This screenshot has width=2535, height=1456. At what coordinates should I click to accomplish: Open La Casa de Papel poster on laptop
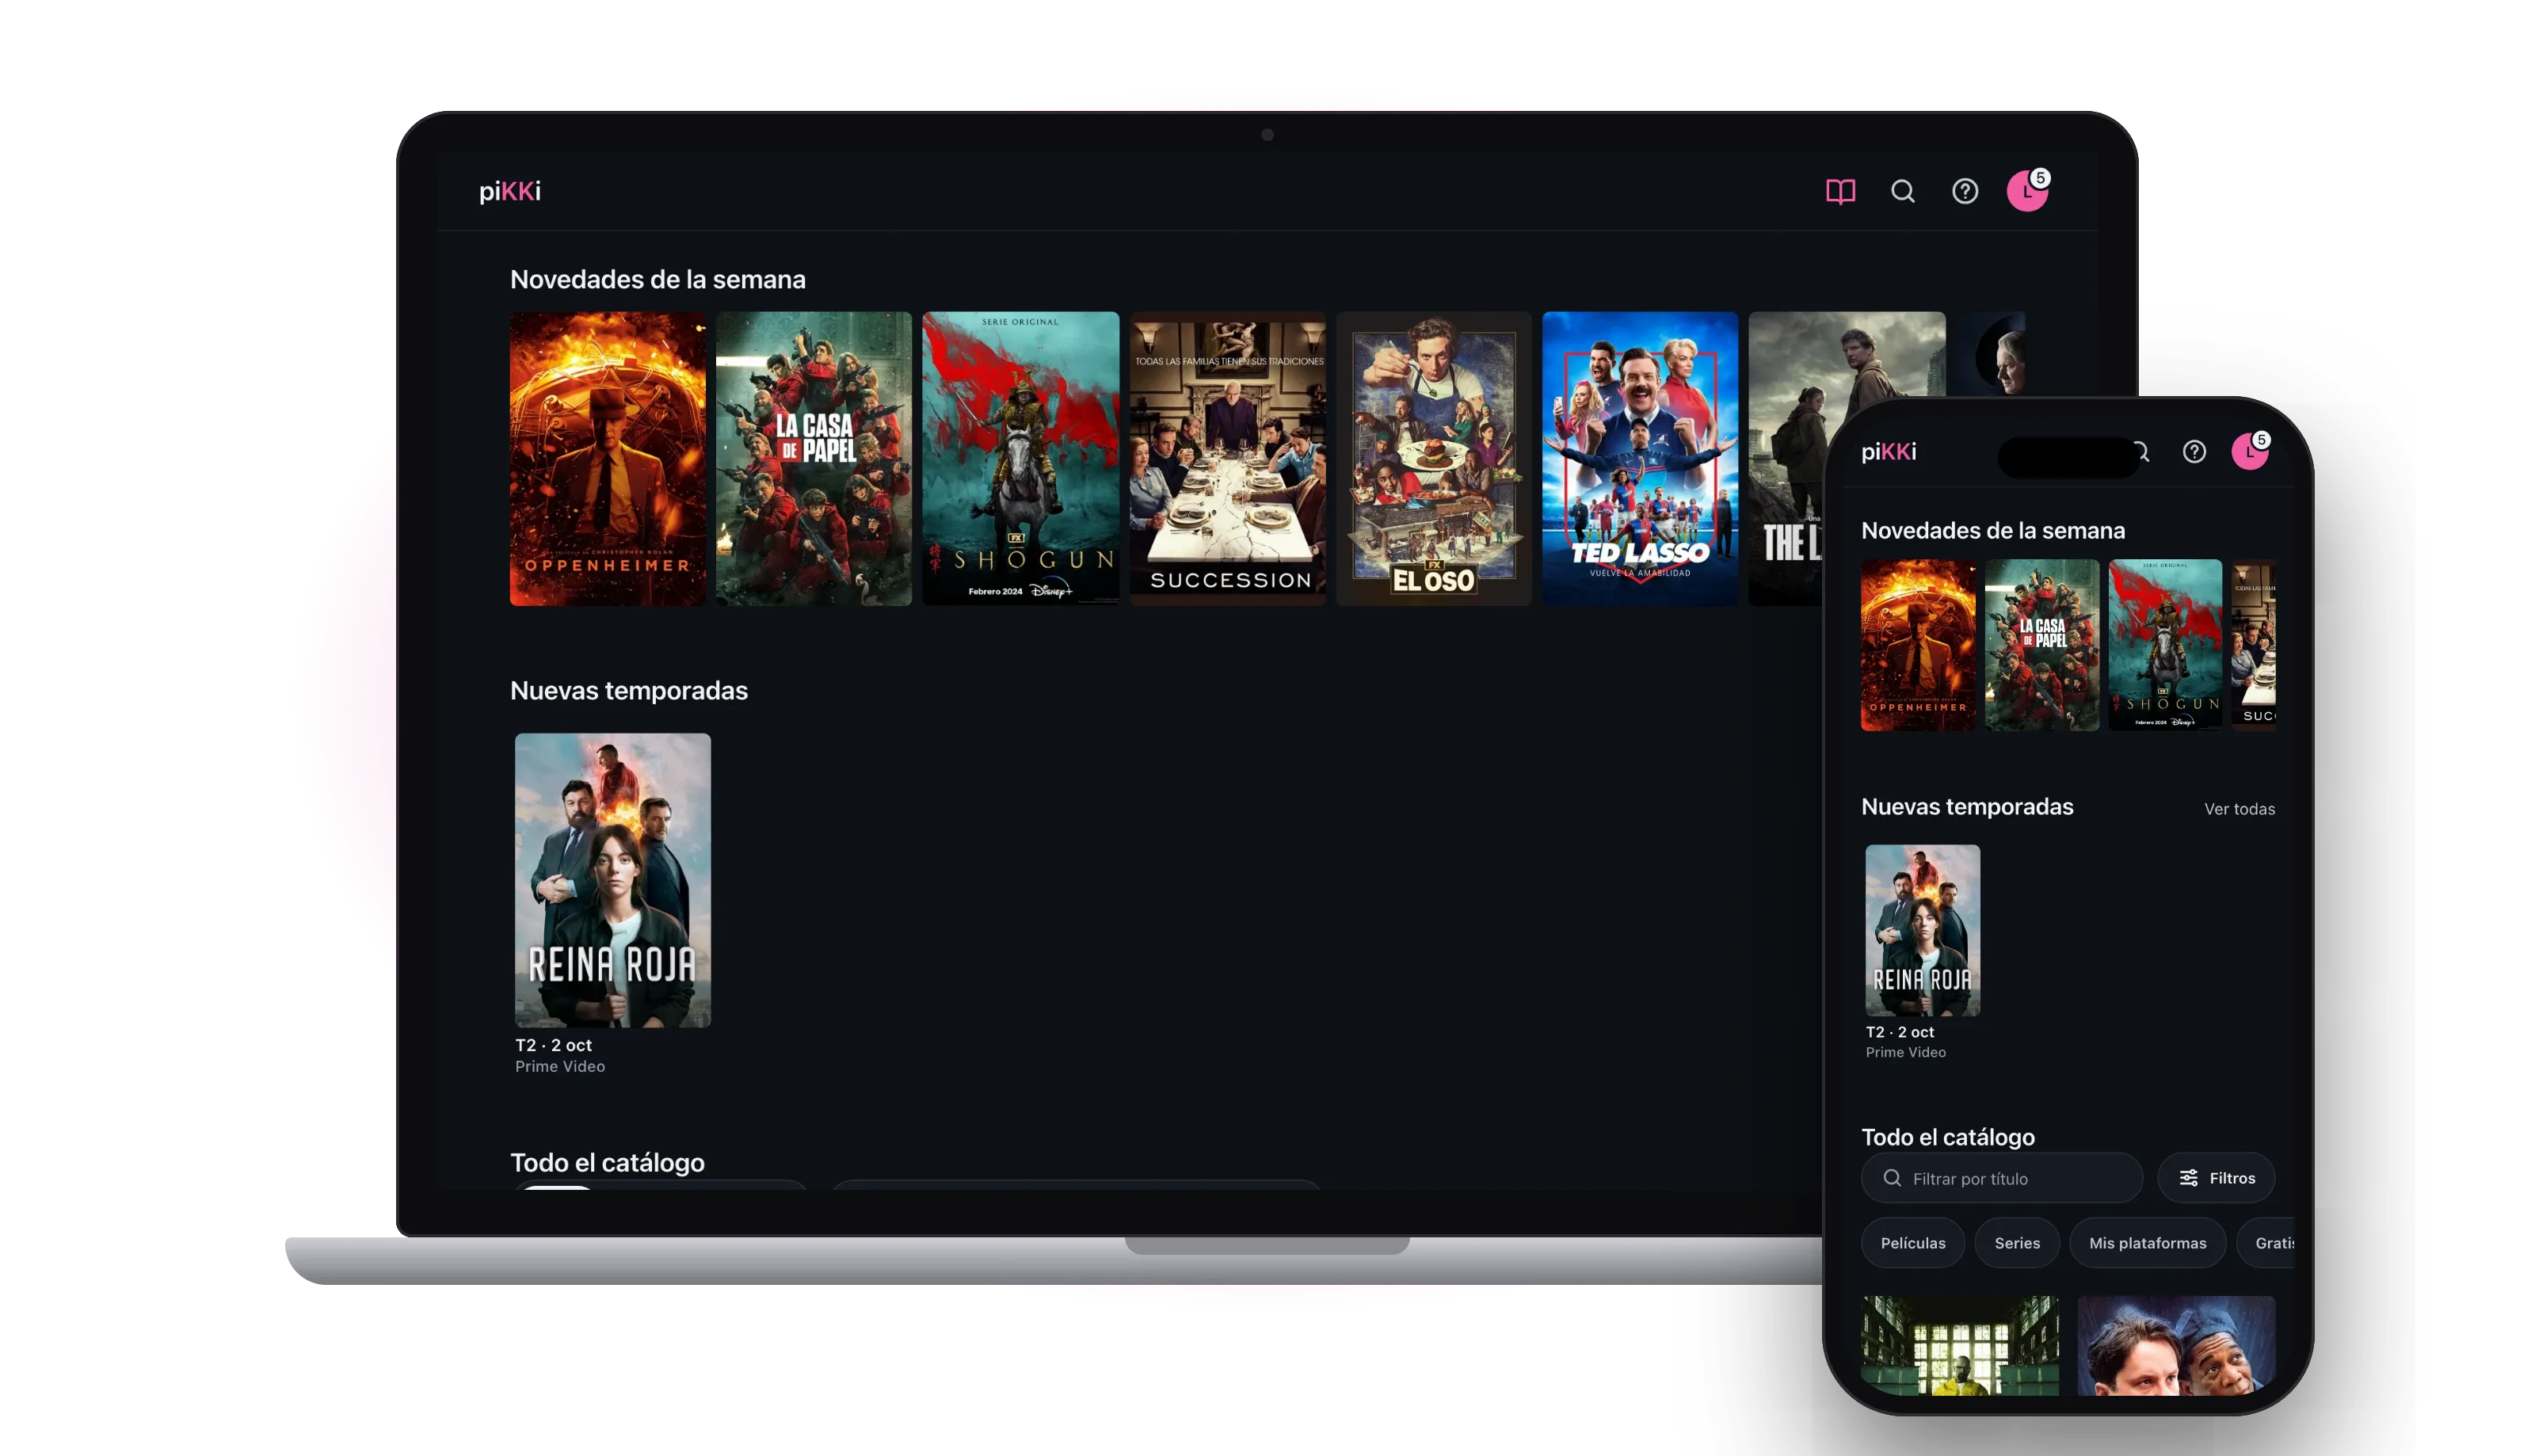pos(814,459)
